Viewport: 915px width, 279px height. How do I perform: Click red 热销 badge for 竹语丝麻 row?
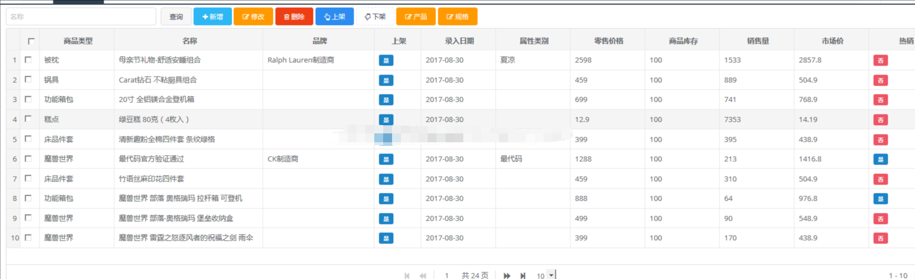tap(880, 179)
